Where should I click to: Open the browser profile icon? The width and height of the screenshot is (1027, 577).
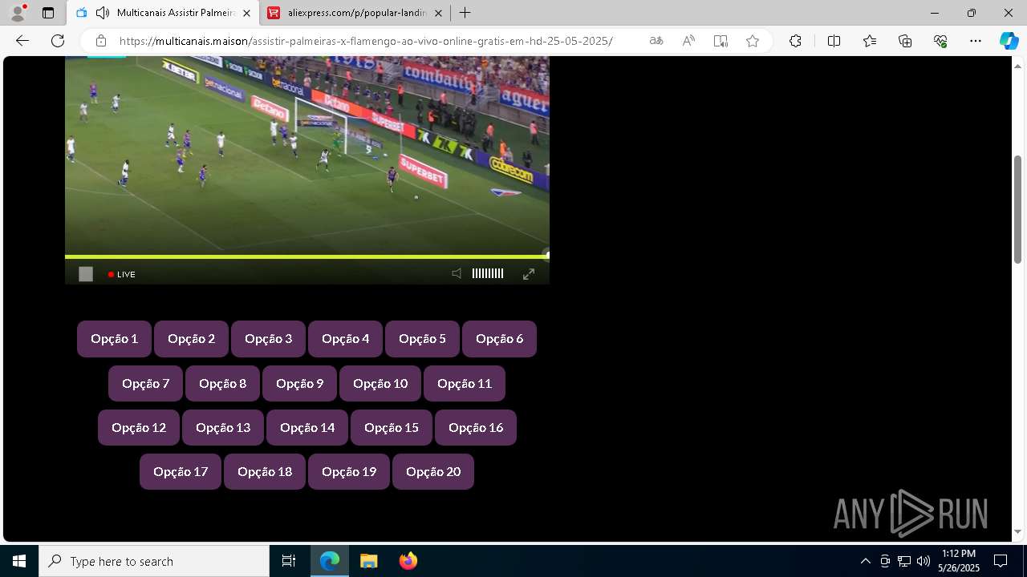pyautogui.click(x=18, y=13)
